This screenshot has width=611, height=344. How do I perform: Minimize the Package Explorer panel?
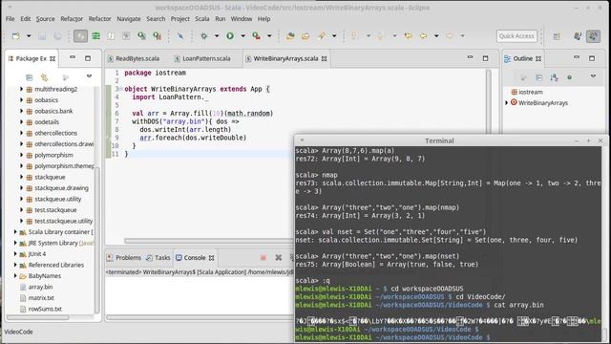click(x=73, y=57)
